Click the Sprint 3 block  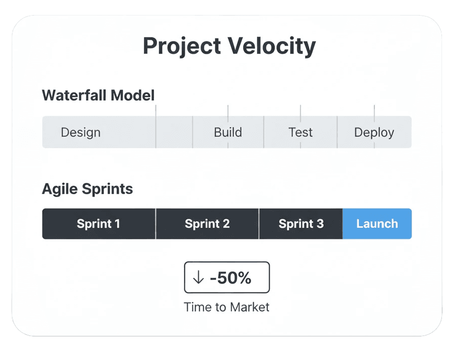(301, 224)
